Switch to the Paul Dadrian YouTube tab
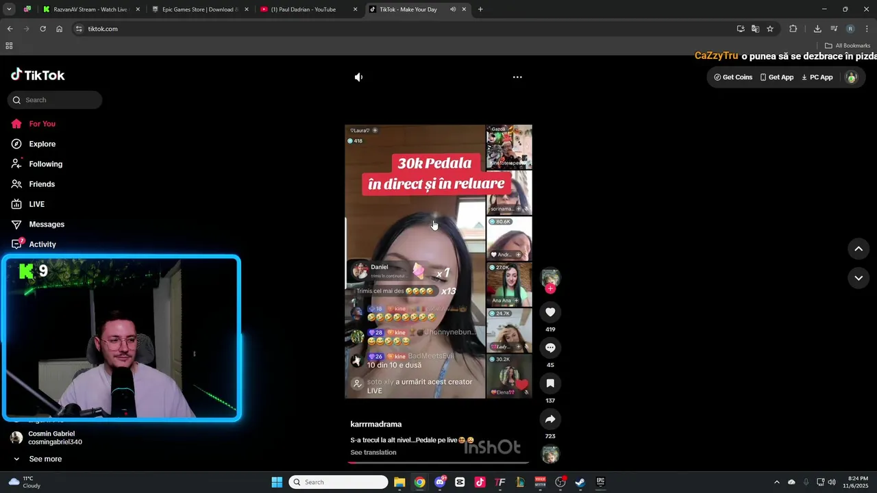The image size is (877, 493). coord(307,10)
